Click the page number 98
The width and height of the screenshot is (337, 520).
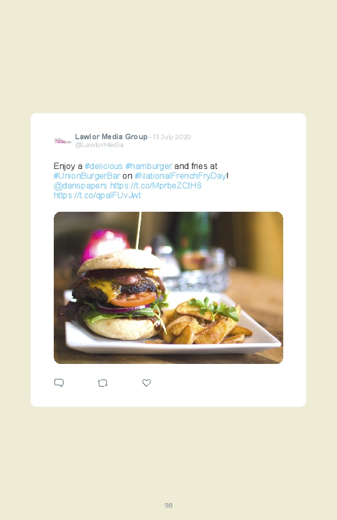(168, 505)
